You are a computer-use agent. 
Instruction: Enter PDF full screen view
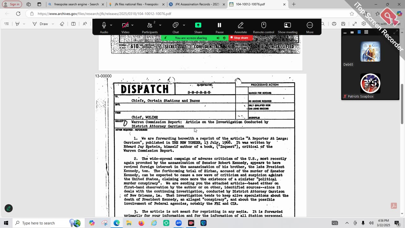[355, 24]
